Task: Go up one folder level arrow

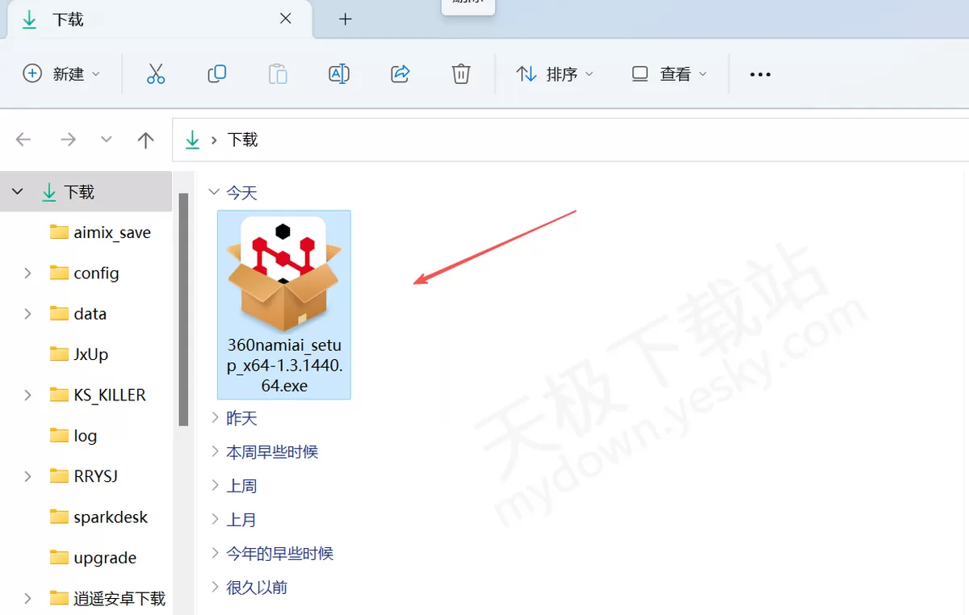Action: click(145, 140)
